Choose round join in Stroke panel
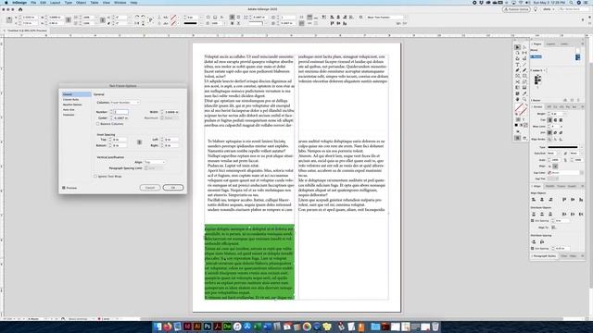This screenshot has height=333, width=593. [x=555, y=132]
